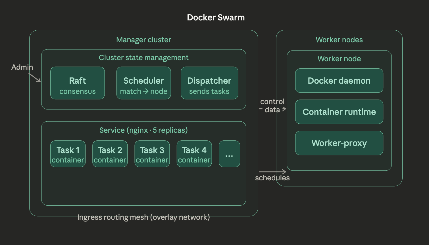Click the Ingress routing mesh label

143,217
